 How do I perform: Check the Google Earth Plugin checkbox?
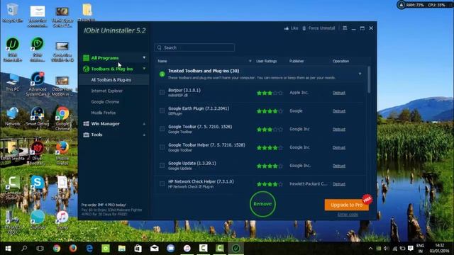162,110
